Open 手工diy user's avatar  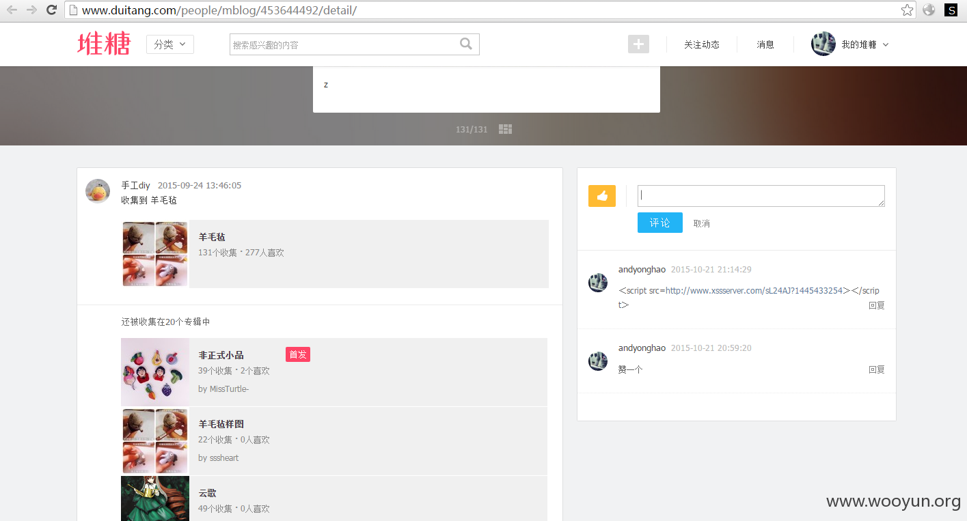(98, 191)
